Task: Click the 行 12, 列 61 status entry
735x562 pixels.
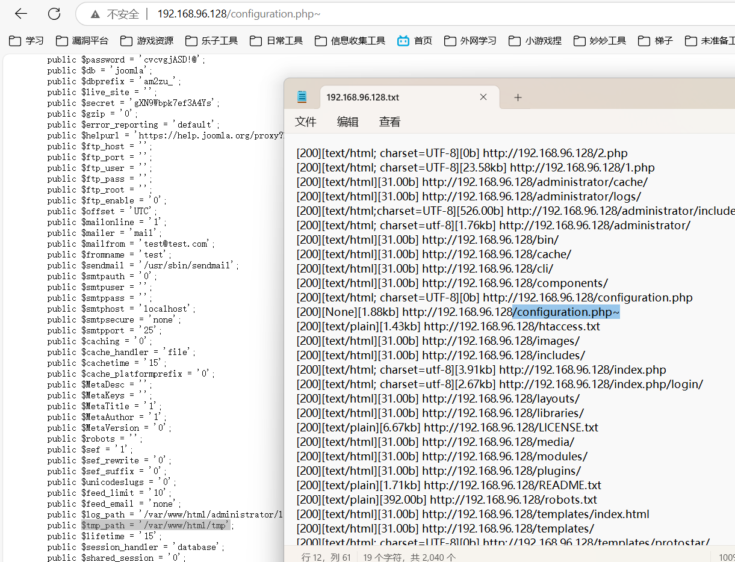Action: click(326, 557)
